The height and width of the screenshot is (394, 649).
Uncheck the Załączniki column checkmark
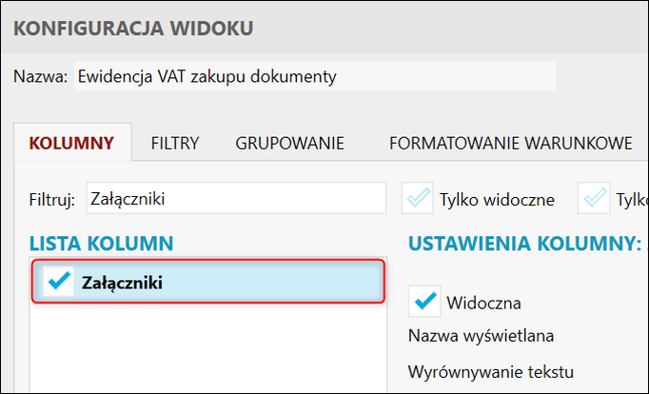59,282
